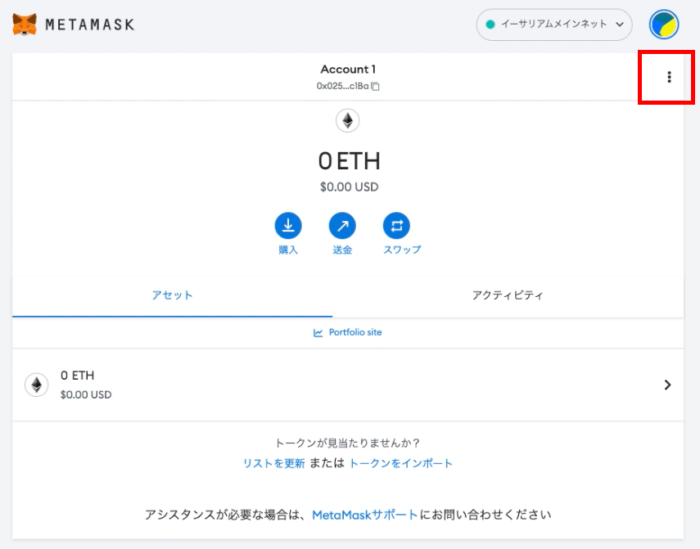Click the 購入 (Buy) download icon
Image resolution: width=700 pixels, height=549 pixels.
[288, 226]
